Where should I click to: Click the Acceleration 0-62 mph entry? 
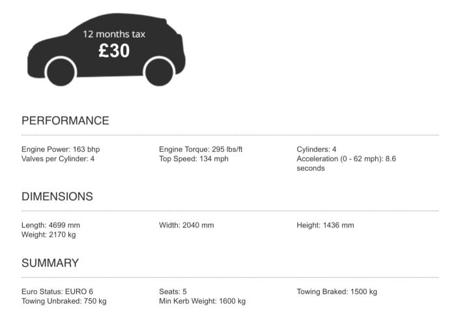[346, 164]
